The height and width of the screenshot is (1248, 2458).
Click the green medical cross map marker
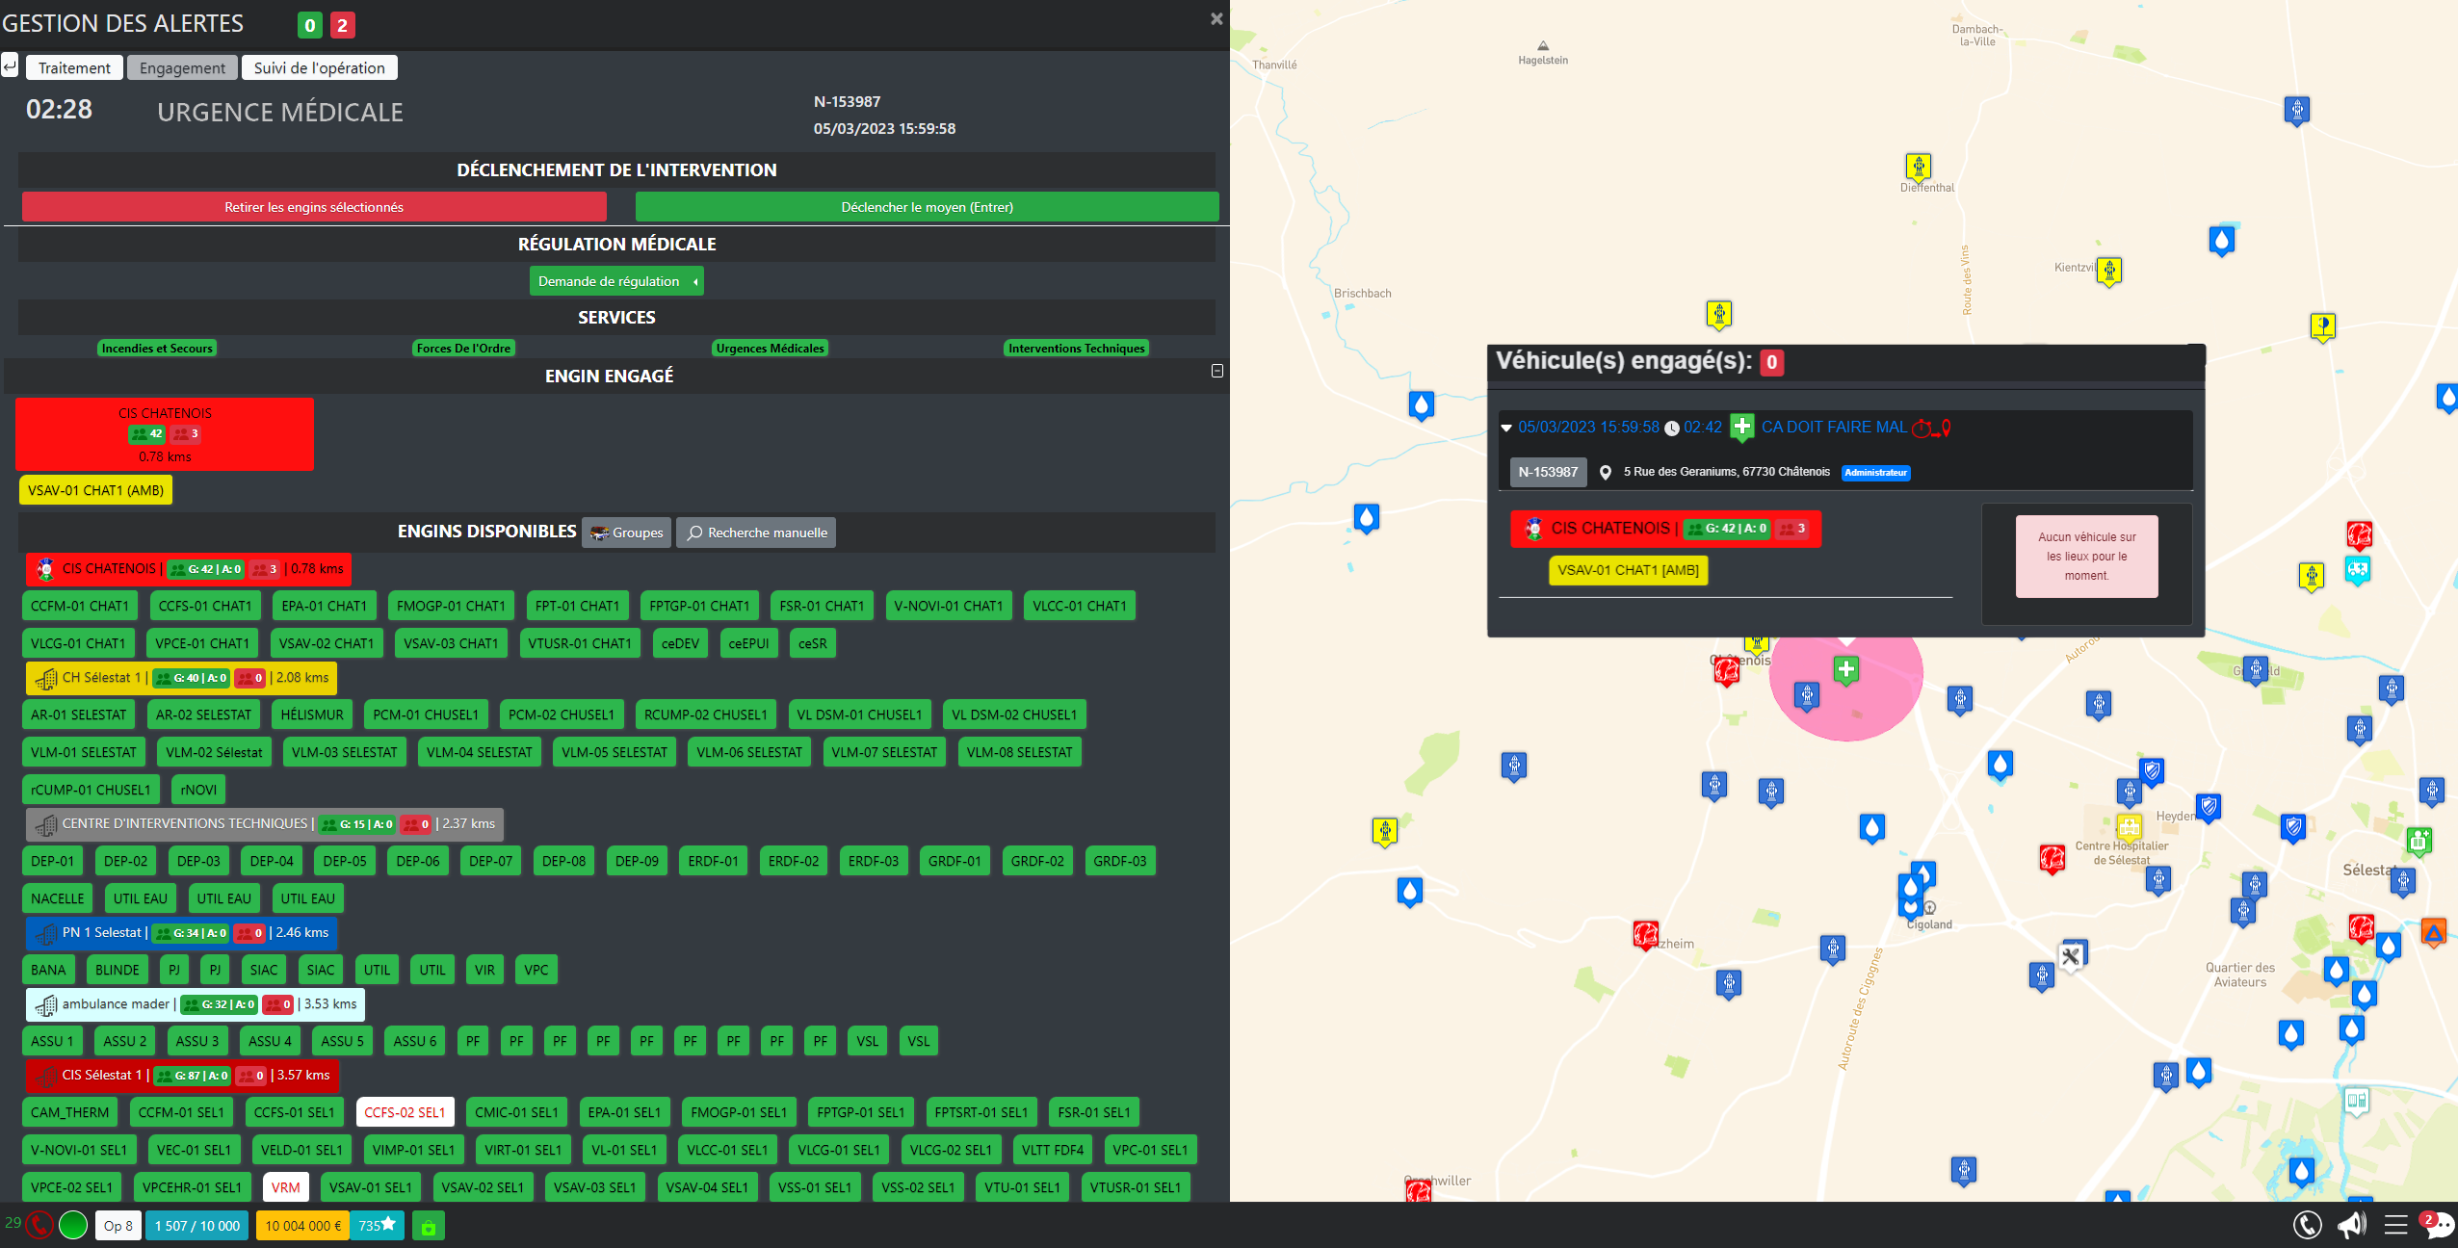coord(1845,669)
